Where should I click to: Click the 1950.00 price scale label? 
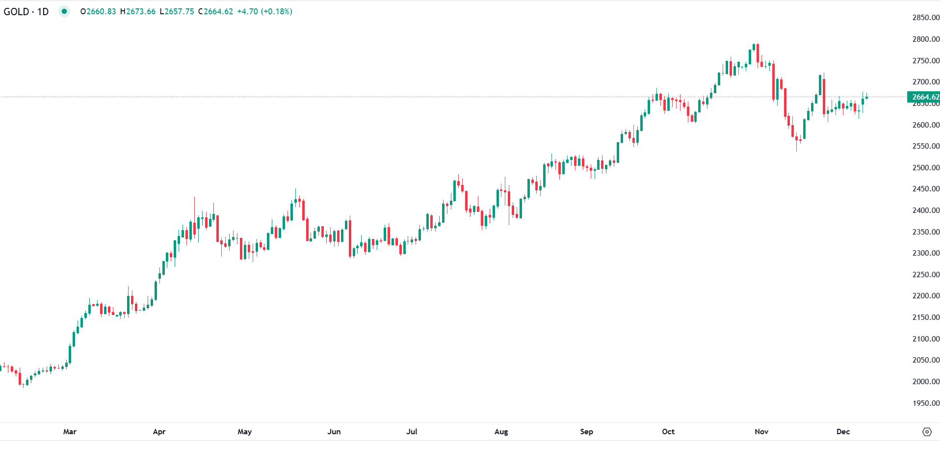coord(926,403)
